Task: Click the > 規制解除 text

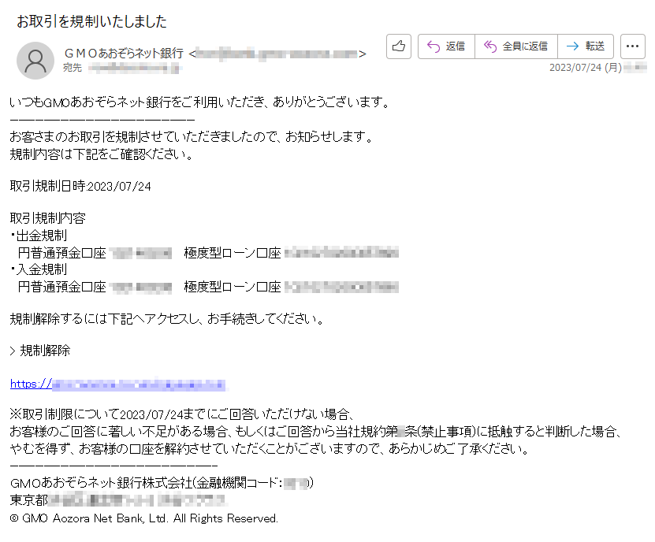Action: tap(40, 351)
